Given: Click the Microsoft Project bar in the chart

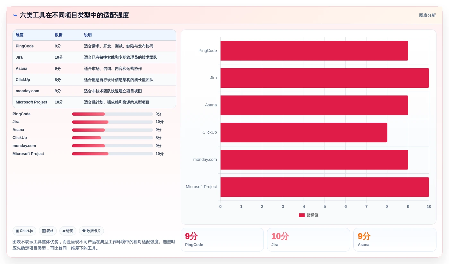Looking at the screenshot, I should click(325, 187).
